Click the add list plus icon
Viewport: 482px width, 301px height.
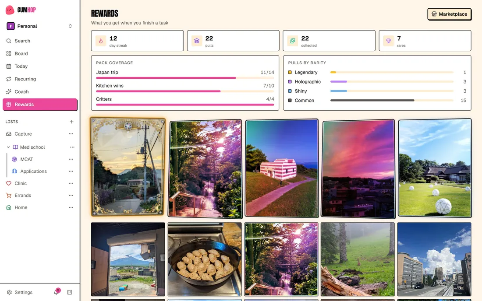(71, 122)
